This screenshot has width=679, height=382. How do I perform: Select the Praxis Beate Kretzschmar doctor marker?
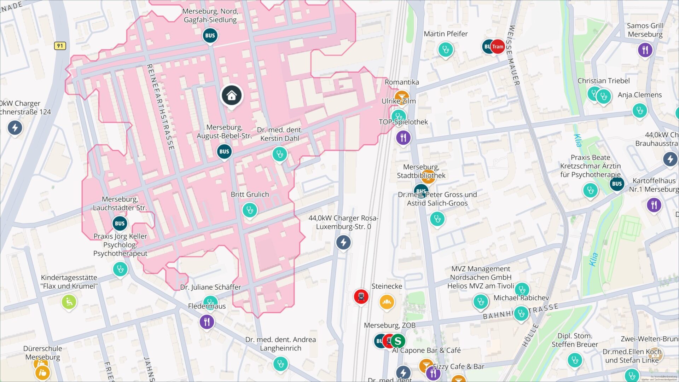pyautogui.click(x=590, y=191)
